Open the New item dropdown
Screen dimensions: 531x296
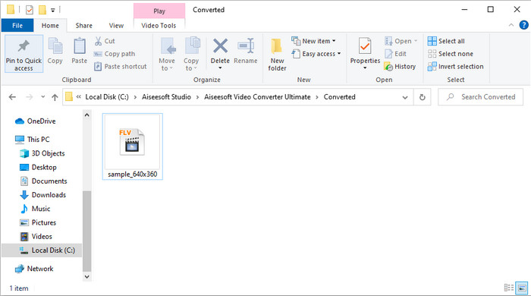tap(313, 41)
